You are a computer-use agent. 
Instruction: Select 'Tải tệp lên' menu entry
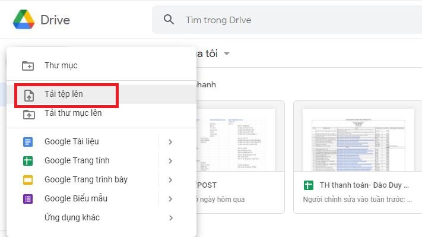(x=101, y=94)
